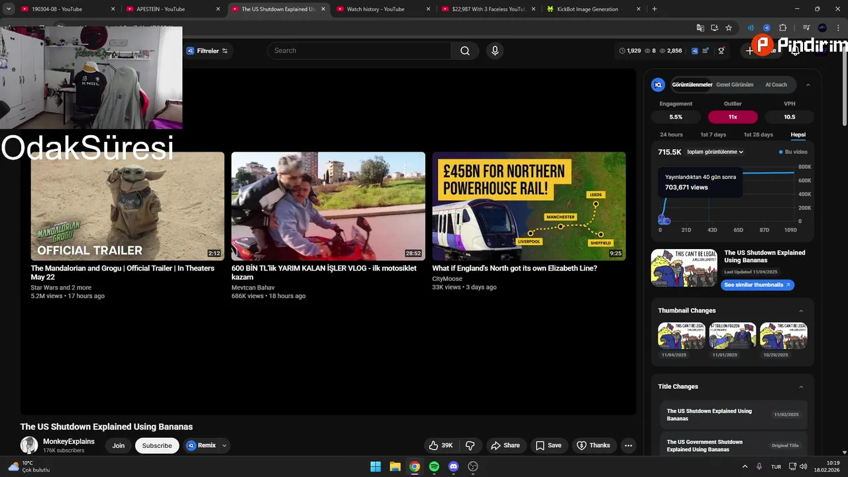Open the Mevtcan Bahav channel link
This screenshot has height=477, width=848.
[253, 288]
